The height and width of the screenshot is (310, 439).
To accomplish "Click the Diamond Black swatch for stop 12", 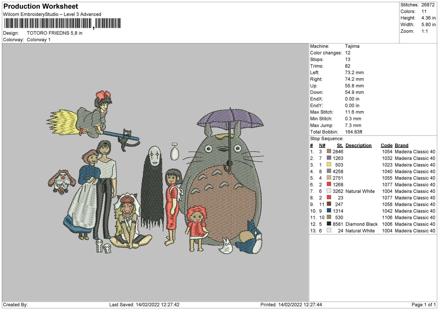I will point(329,224).
